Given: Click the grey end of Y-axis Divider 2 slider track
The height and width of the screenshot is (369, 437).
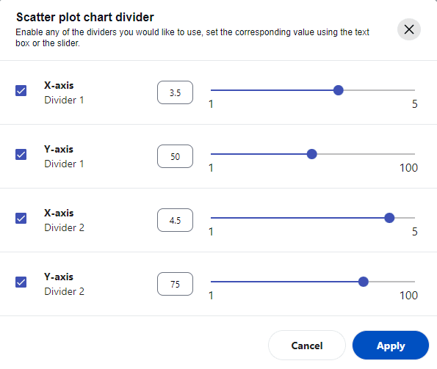Looking at the screenshot, I should pos(392,282).
